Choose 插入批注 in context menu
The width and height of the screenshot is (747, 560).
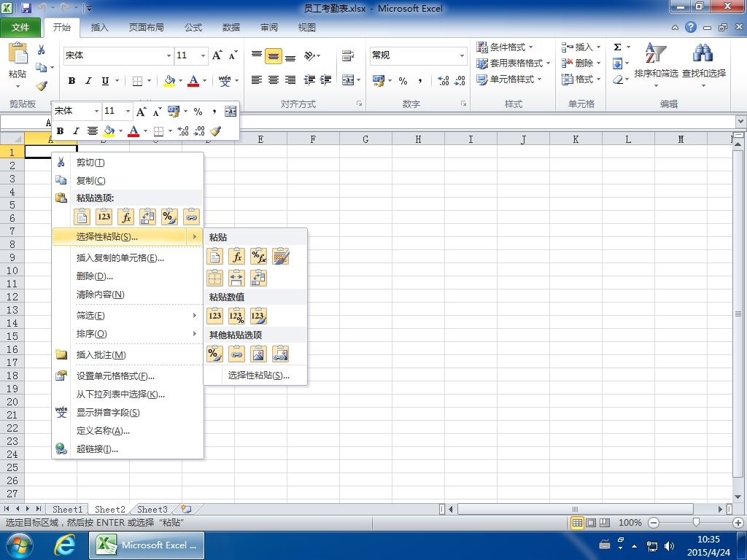128,355
